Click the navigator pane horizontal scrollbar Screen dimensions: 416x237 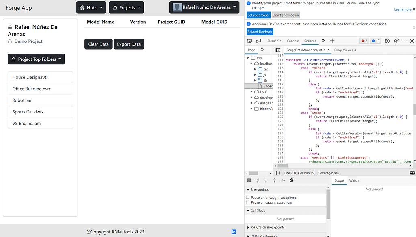[253, 173]
